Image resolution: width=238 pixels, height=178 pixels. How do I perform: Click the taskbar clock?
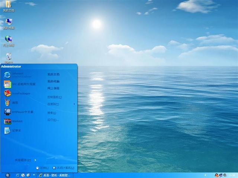(232, 175)
